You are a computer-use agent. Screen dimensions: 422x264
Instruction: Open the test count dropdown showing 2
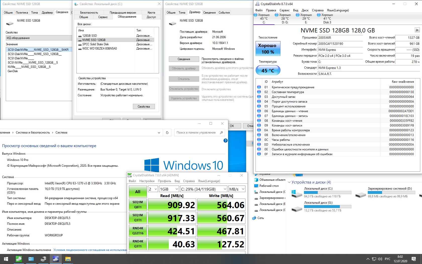click(x=153, y=189)
